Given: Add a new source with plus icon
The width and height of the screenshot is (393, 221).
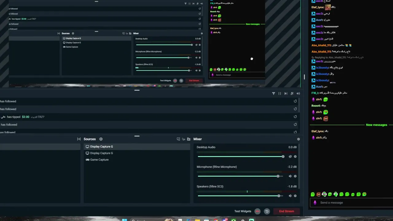Looking at the screenshot, I should click(x=101, y=139).
